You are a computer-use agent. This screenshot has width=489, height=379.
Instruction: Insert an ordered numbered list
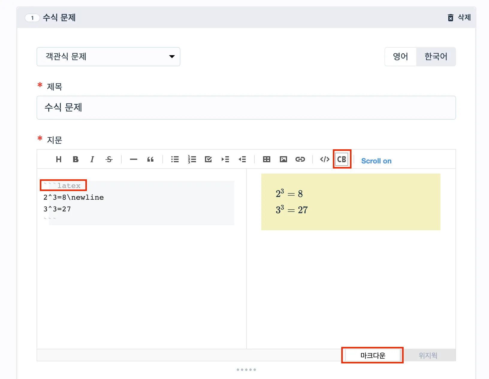point(192,159)
